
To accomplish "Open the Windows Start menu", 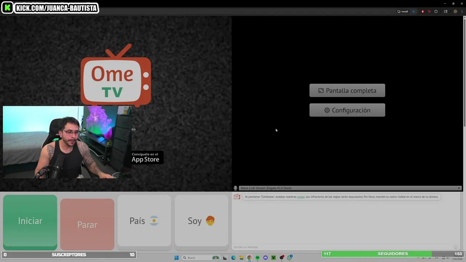I will [177, 258].
